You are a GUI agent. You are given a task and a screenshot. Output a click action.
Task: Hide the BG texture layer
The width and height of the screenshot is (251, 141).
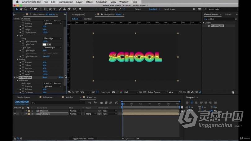15,114
